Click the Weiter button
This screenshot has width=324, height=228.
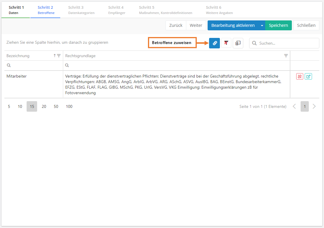[196, 25]
